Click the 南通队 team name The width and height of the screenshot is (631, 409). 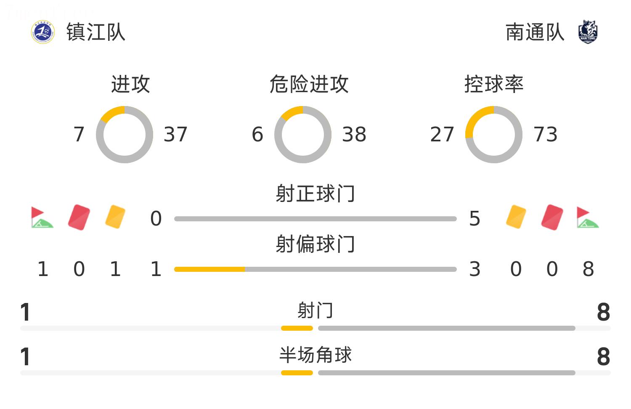click(x=535, y=32)
